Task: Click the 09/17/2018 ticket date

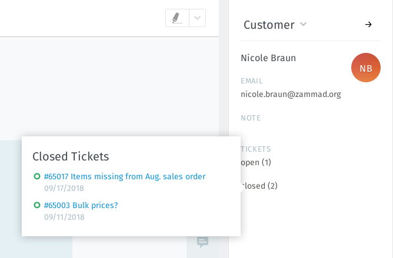Action: (x=64, y=189)
